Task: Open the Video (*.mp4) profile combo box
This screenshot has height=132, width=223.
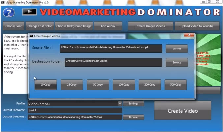Action: (75, 104)
